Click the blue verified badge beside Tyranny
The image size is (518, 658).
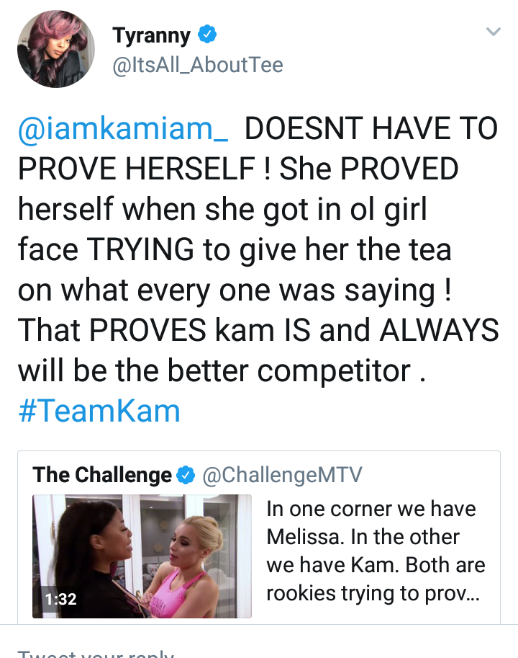207,34
